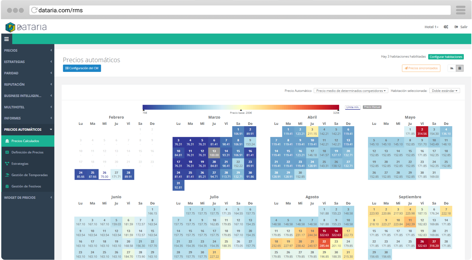Open Gestión de Festivos item

(28, 186)
